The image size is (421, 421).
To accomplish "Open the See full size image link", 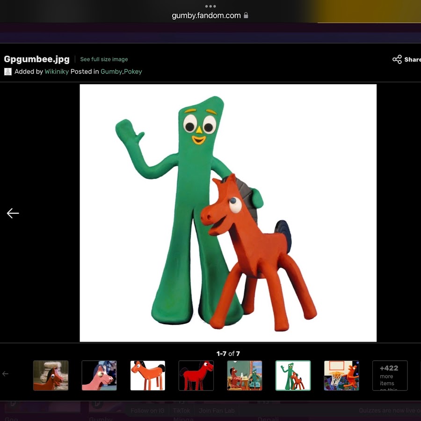I will [104, 59].
